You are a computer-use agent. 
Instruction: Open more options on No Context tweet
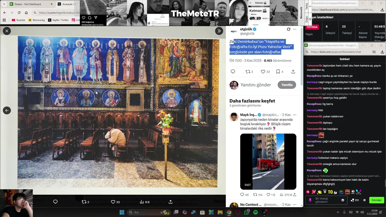(295, 205)
